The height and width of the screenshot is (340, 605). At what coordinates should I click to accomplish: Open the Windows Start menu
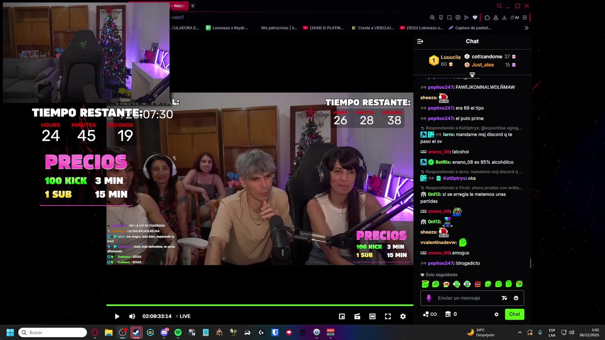click(x=10, y=332)
